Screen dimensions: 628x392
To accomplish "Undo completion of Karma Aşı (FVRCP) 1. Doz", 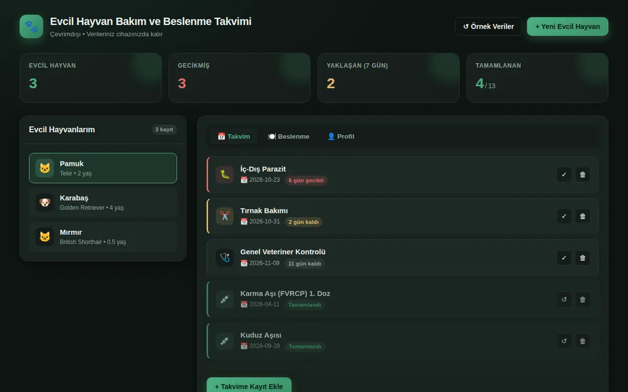I will (564, 299).
